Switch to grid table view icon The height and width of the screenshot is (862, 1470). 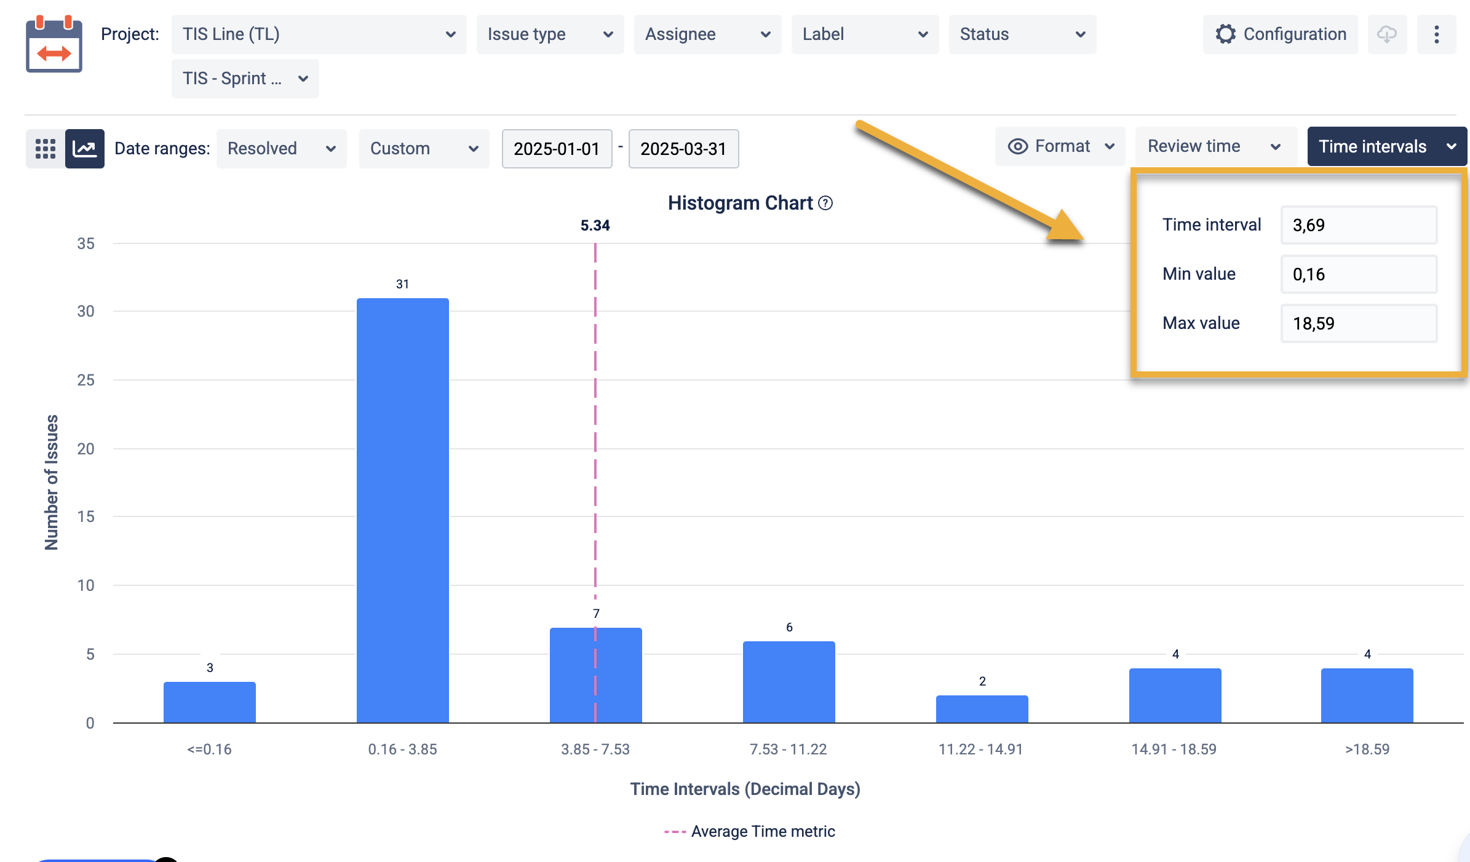pyautogui.click(x=46, y=148)
